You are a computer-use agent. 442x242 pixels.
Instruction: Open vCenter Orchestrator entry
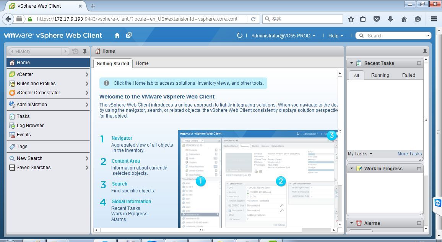click(x=48, y=93)
